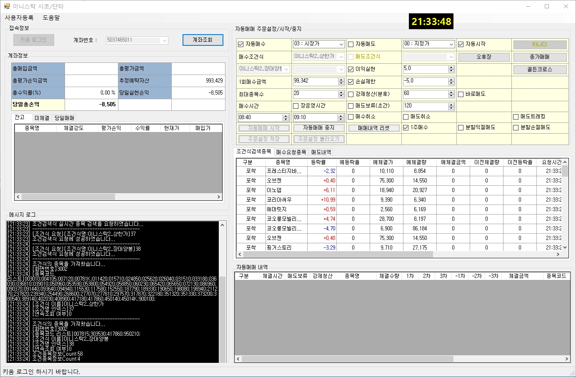Click scroll right arrow in 조건식검색종목 table

click(558, 254)
